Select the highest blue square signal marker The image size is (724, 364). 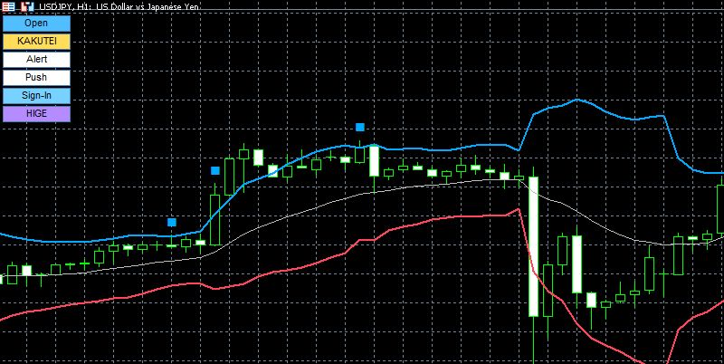[360, 127]
